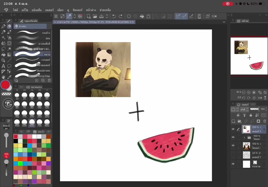Select the Ruler triangle tool
Image resolution: width=268 pixels, height=187 pixels.
(3, 72)
